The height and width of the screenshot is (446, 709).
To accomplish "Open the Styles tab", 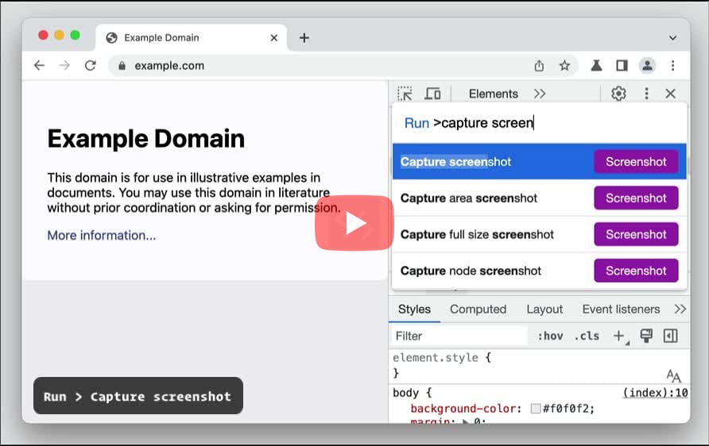I will pos(414,310).
